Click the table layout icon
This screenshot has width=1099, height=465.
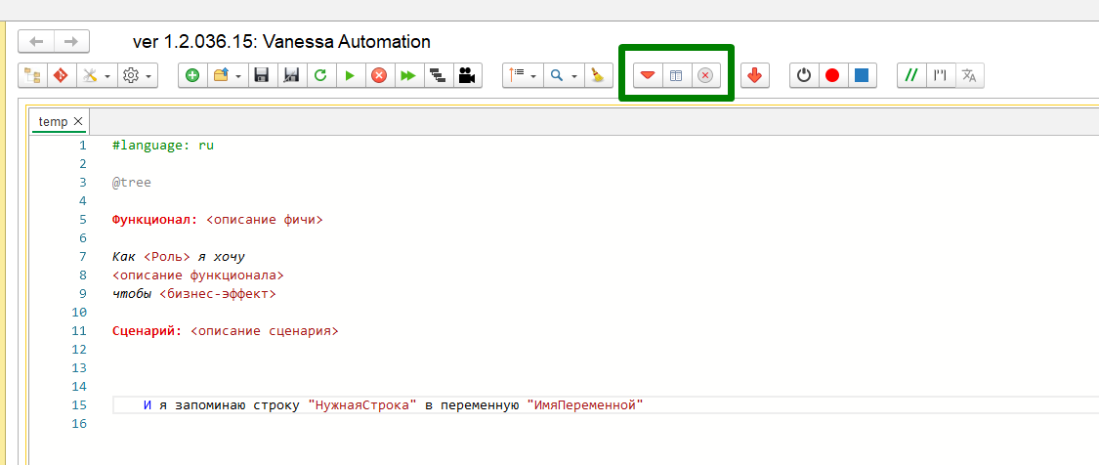tap(676, 76)
